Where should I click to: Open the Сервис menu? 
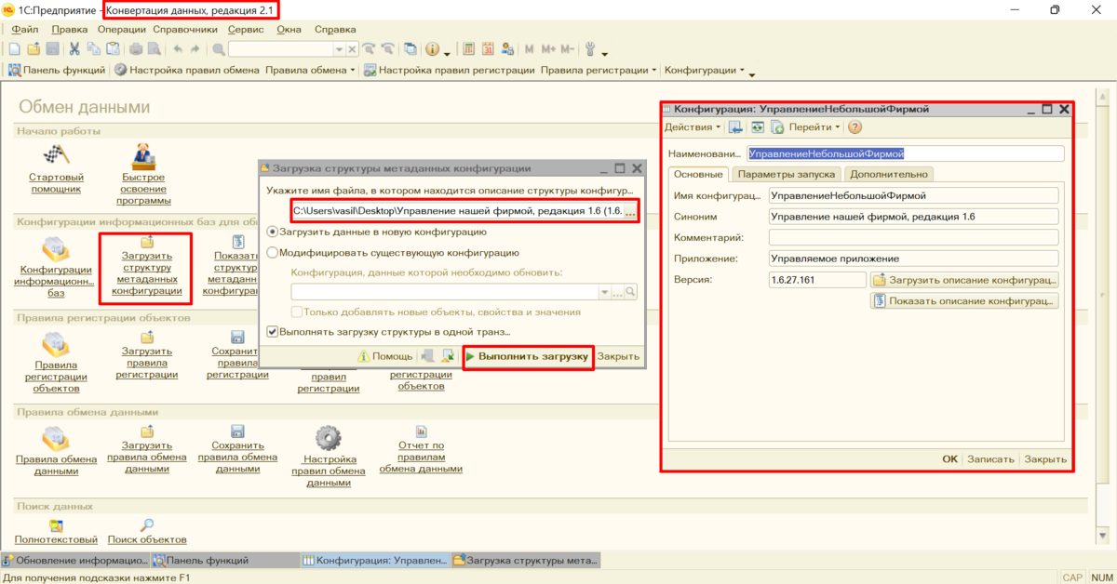pyautogui.click(x=246, y=29)
